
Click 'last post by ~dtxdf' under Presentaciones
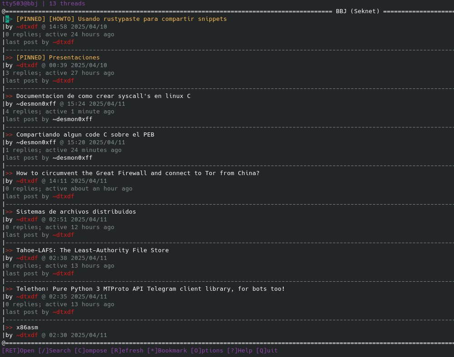coord(40,80)
